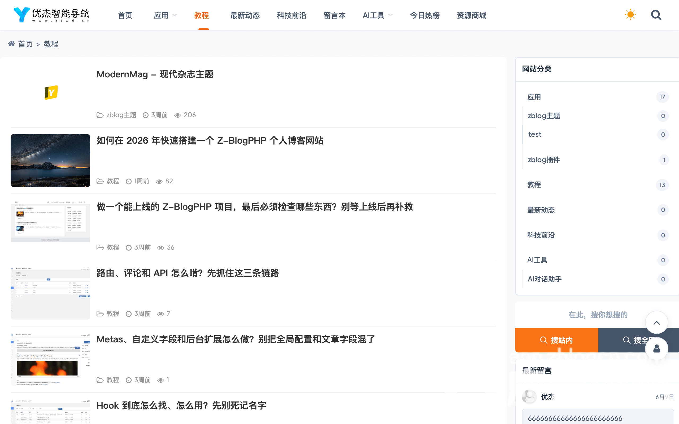Select AI对话助手 subcategory in sidebar
Viewport: 679px width, 424px height.
click(544, 279)
